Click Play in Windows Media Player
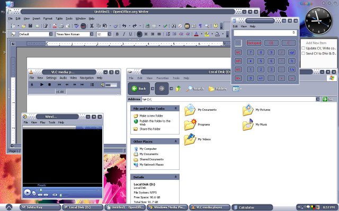This screenshot has width=339, height=211. (27, 192)
